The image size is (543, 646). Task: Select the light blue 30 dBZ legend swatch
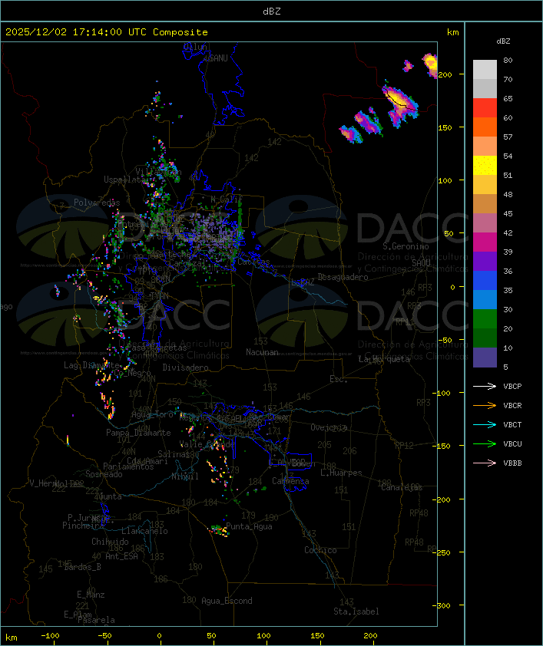coord(485,299)
